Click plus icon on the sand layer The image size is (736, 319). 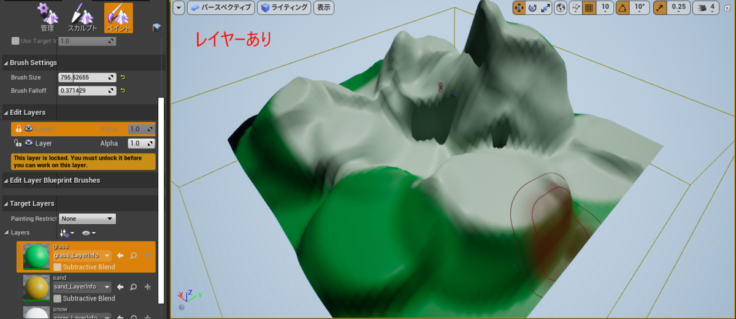(147, 286)
